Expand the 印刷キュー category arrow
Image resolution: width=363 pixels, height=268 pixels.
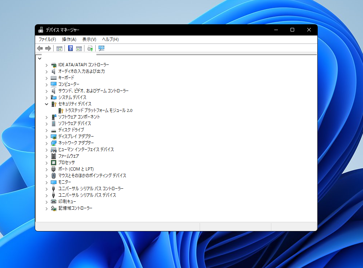[x=46, y=202]
